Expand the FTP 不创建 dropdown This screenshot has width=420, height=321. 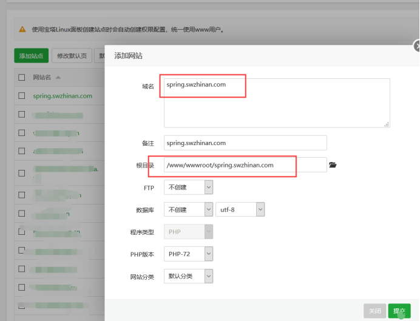189,188
